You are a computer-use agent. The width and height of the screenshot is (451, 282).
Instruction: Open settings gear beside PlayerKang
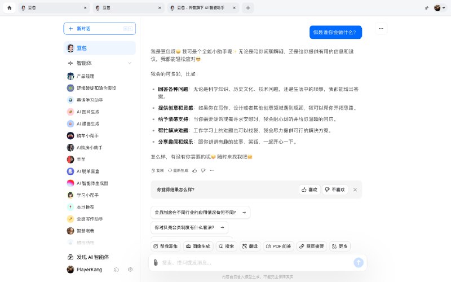[130, 270]
